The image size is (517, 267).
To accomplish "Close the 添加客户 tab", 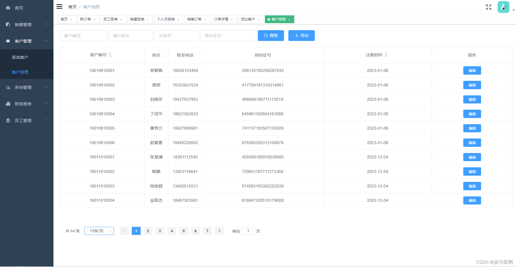I will tap(259, 19).
